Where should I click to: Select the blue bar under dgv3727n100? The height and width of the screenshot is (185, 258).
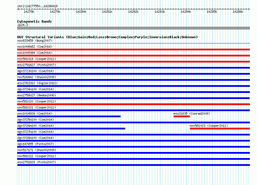pyautogui.click(x=133, y=135)
